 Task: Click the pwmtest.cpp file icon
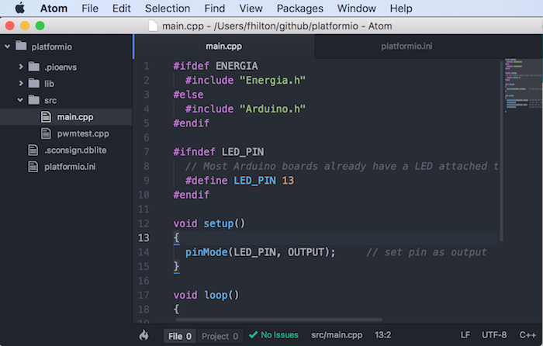pos(46,133)
